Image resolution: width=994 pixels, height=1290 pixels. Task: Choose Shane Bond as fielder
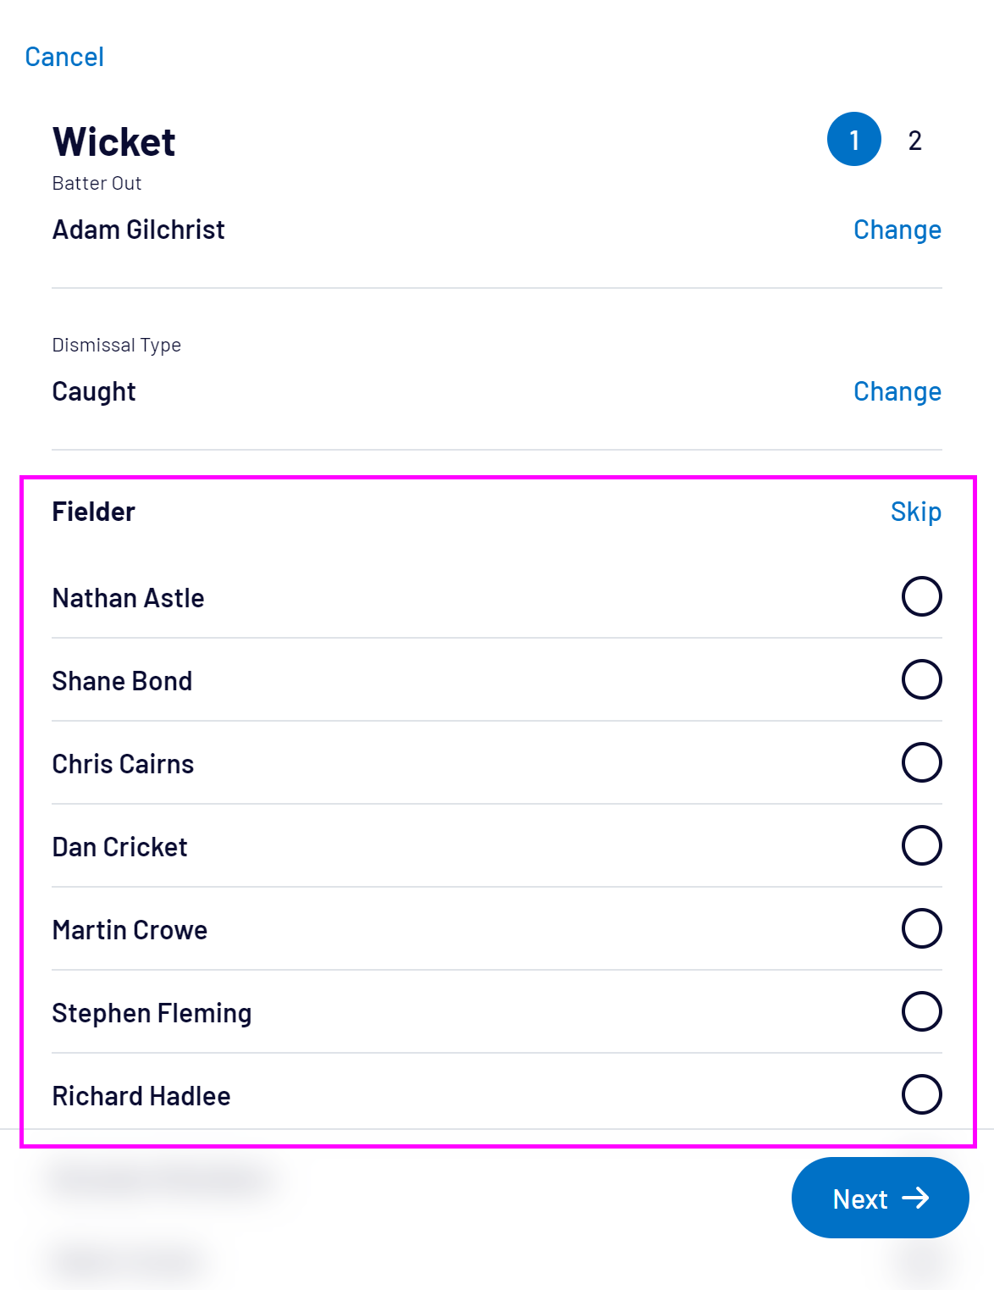921,679
